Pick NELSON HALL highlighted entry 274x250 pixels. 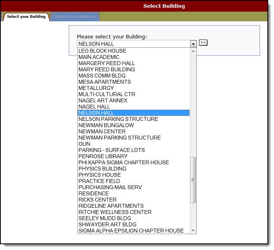[96, 113]
